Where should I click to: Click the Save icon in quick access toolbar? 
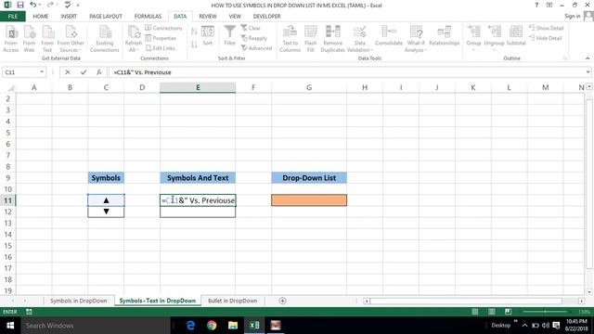20,5
